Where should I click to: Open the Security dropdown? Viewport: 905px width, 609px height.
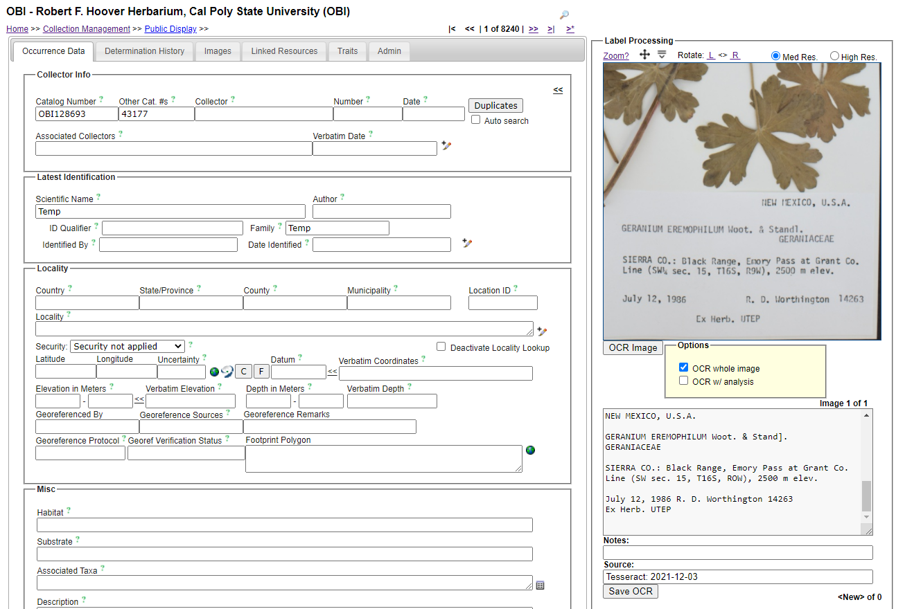(x=128, y=346)
